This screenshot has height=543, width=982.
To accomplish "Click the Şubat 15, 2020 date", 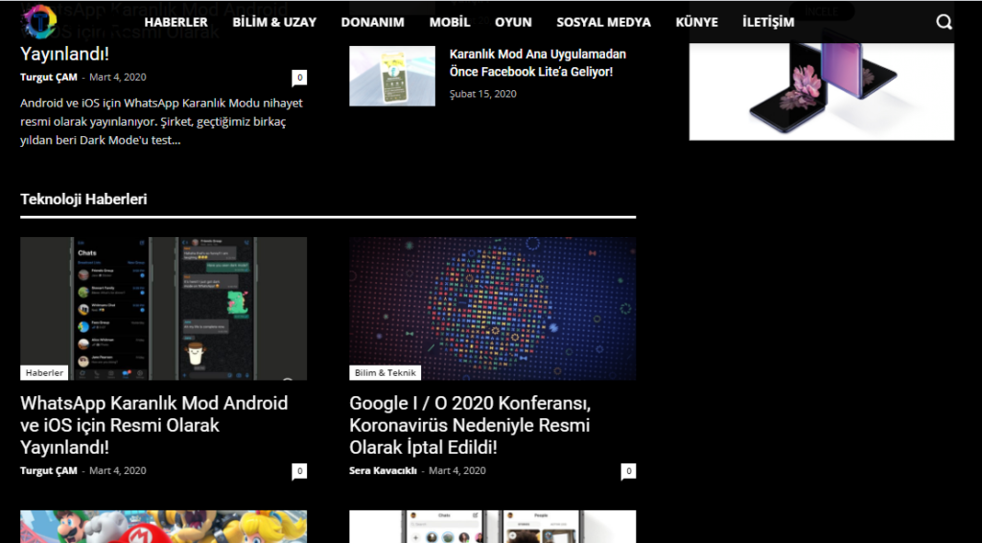I will (483, 94).
